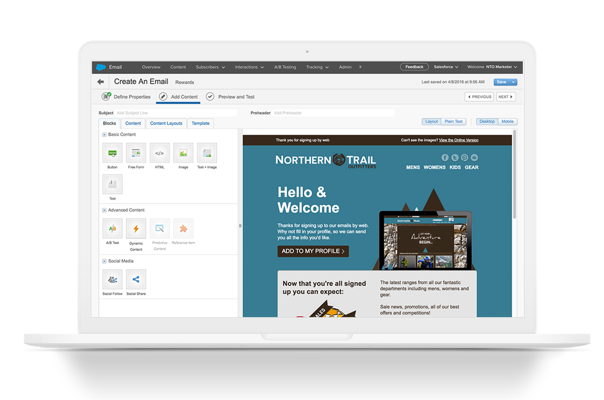
Task: Click the Feedback button
Action: [414, 67]
